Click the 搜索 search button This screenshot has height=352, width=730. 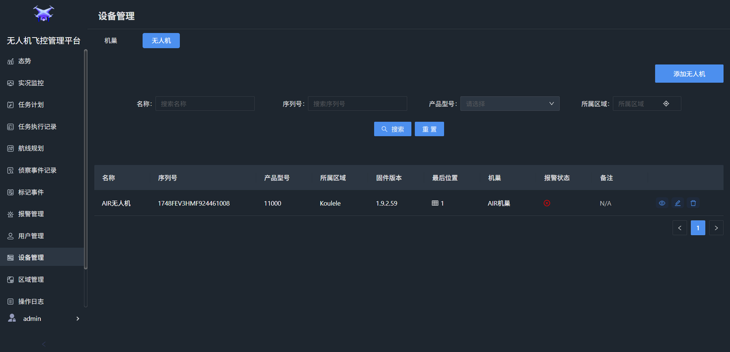392,129
